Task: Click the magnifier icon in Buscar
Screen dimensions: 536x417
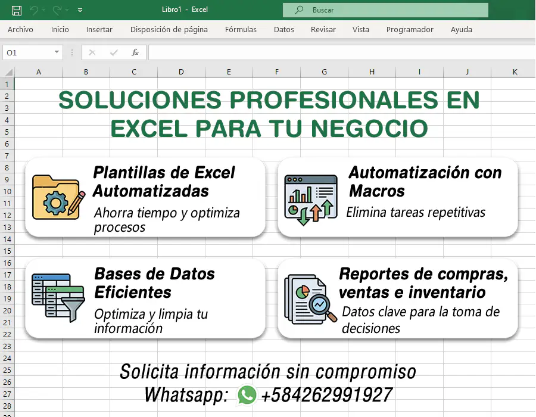Action: pyautogui.click(x=299, y=10)
